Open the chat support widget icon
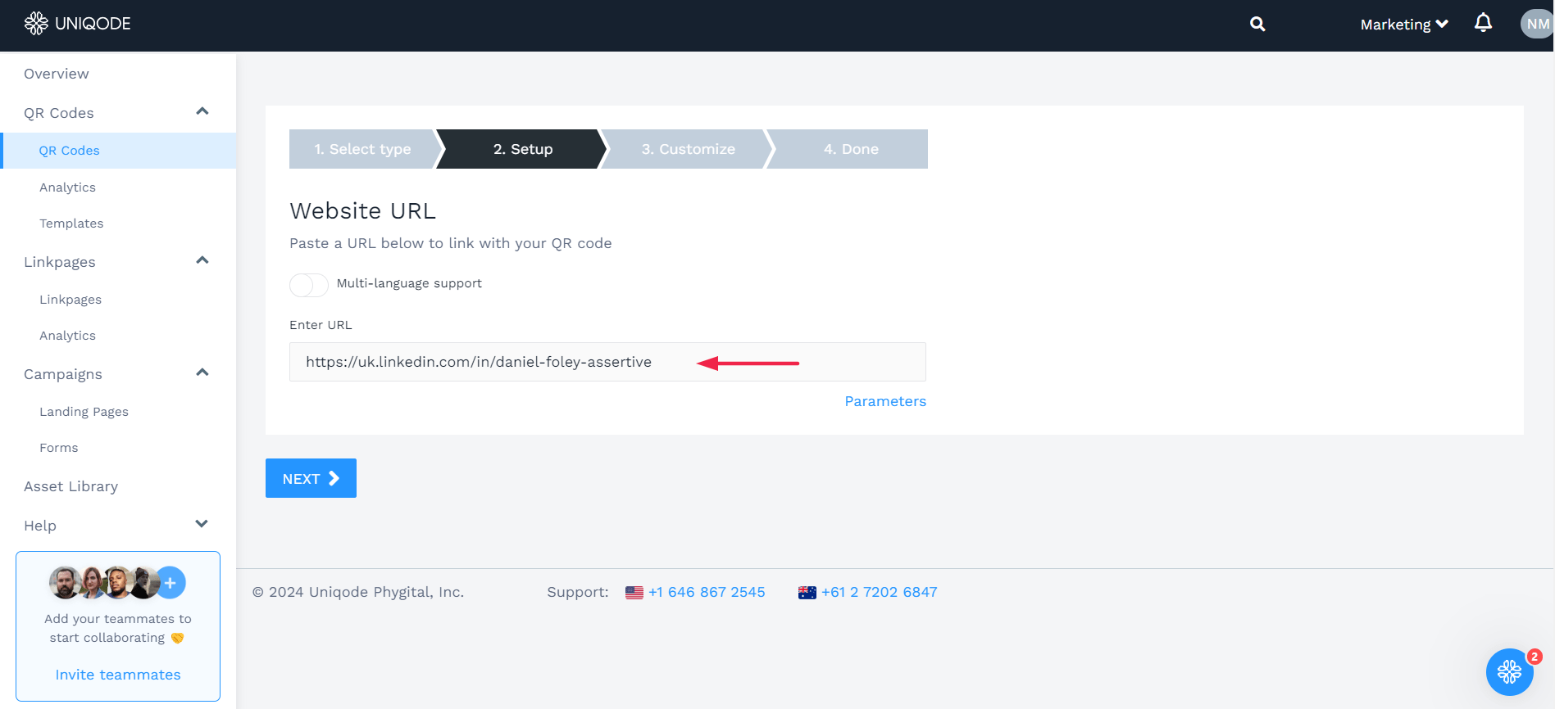The image size is (1555, 709). pyautogui.click(x=1509, y=672)
